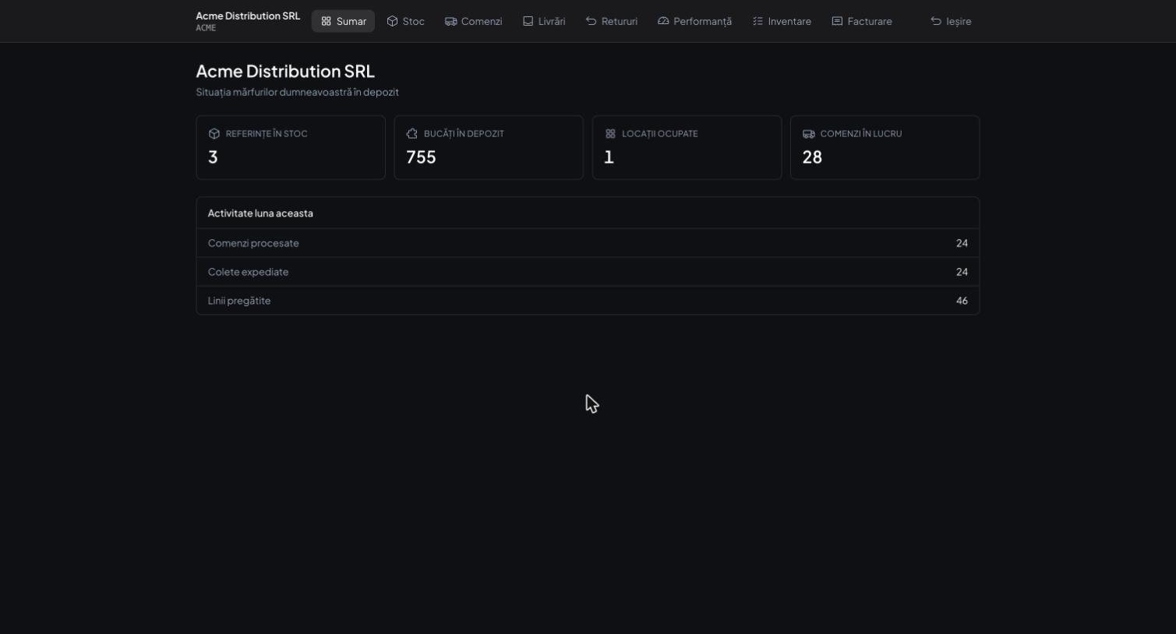Click the ACME code under the navbar brand name

(x=206, y=28)
